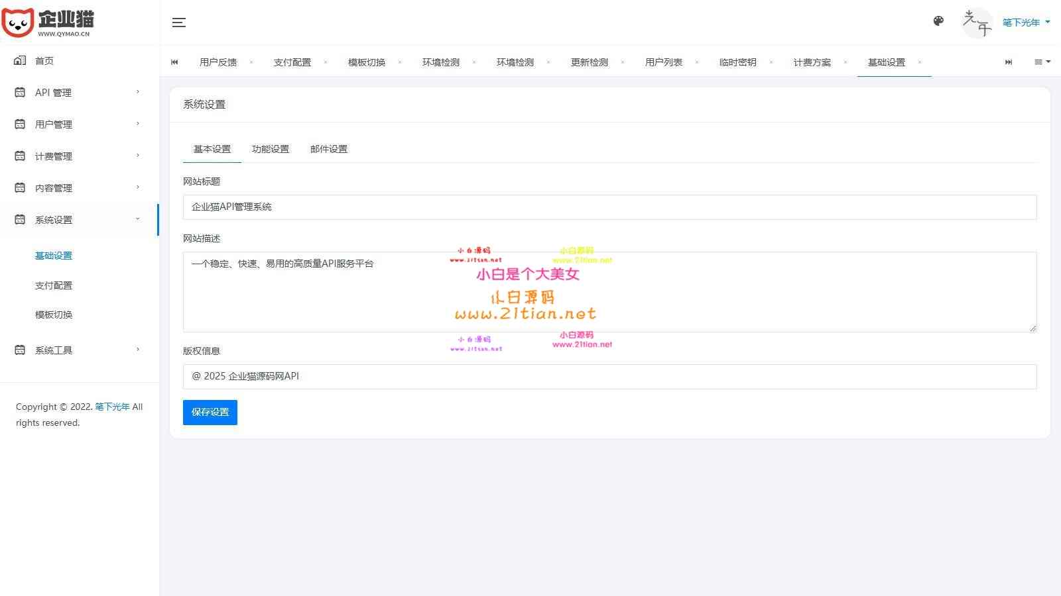Switch to the 功能设置 tab
Viewport: 1061px width, 596px height.
click(271, 149)
